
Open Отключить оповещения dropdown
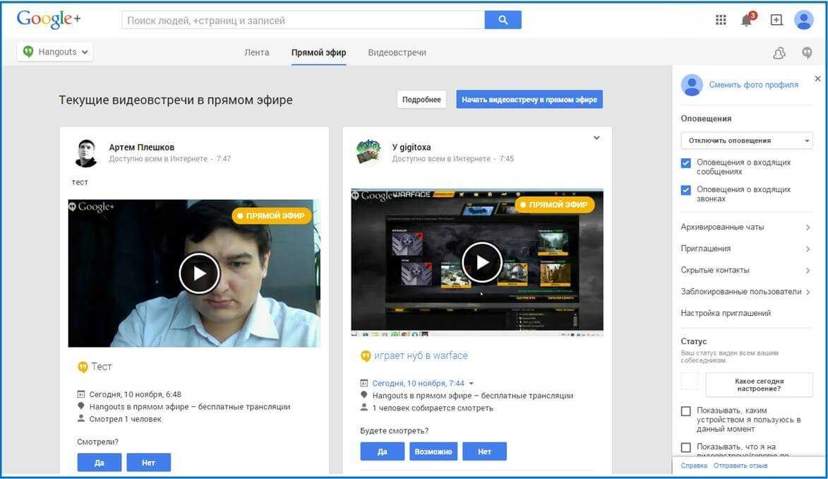click(746, 141)
